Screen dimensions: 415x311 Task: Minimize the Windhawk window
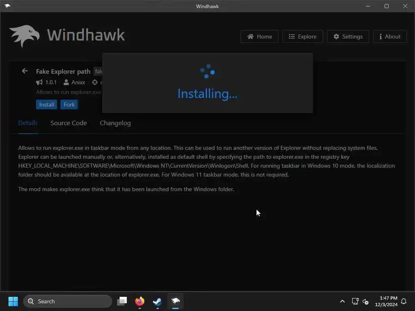click(368, 6)
